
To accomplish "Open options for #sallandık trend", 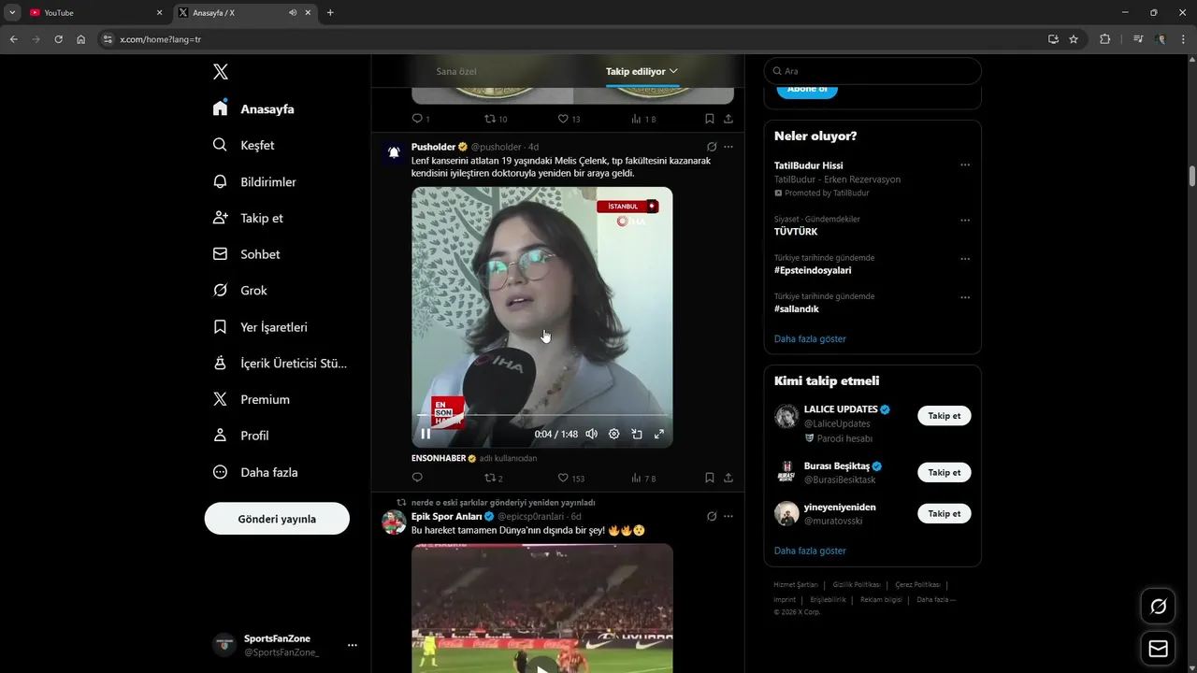I will (965, 297).
